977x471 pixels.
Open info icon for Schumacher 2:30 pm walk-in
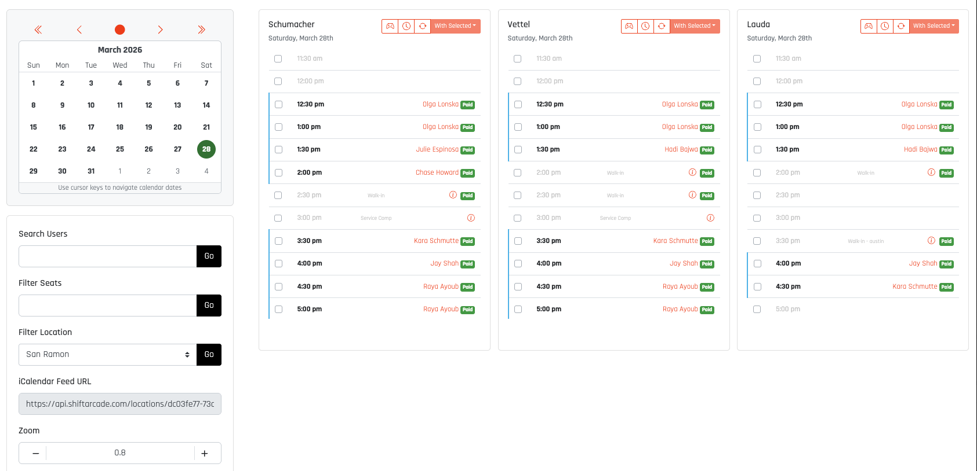tap(453, 195)
